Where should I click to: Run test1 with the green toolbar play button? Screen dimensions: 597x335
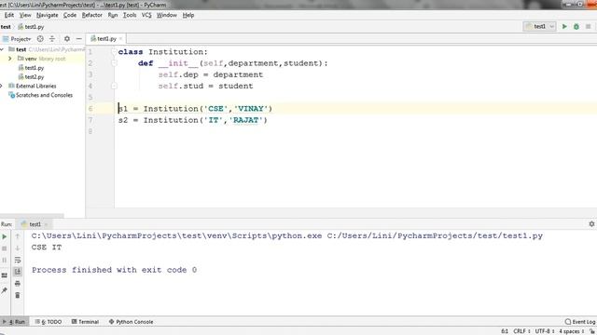(564, 27)
